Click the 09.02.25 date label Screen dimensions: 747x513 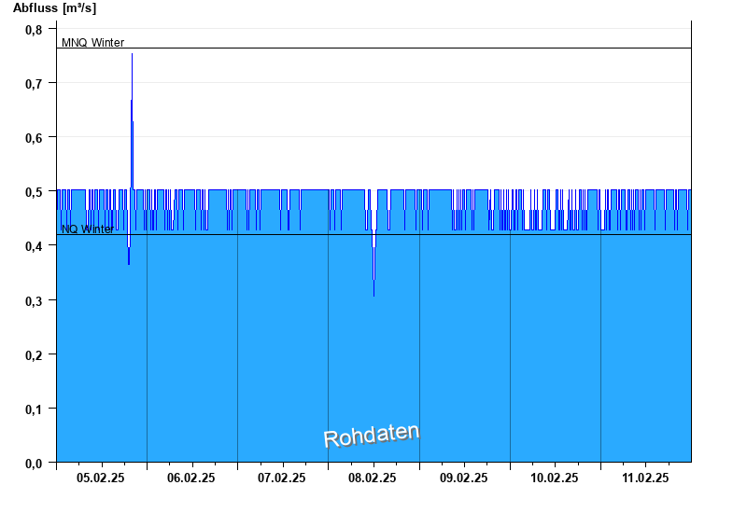464,478
